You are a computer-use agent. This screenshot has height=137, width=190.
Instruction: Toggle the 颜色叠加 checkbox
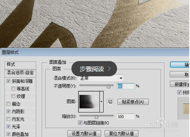8,134
